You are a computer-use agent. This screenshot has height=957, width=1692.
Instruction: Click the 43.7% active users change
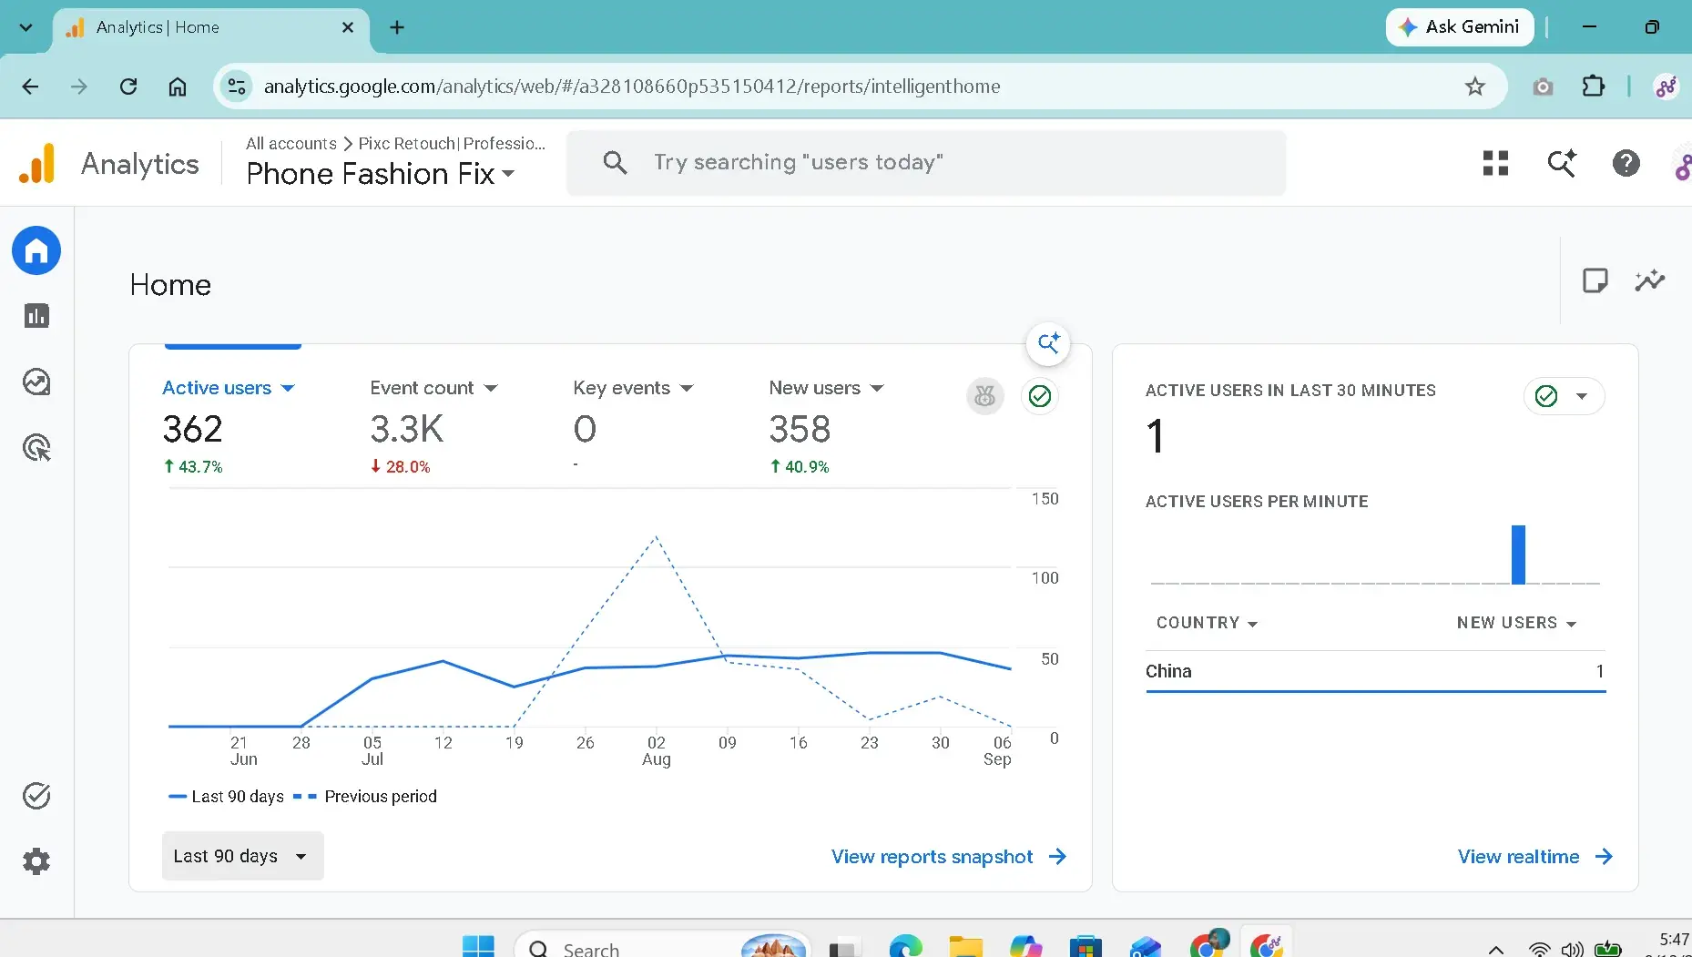[x=193, y=467]
